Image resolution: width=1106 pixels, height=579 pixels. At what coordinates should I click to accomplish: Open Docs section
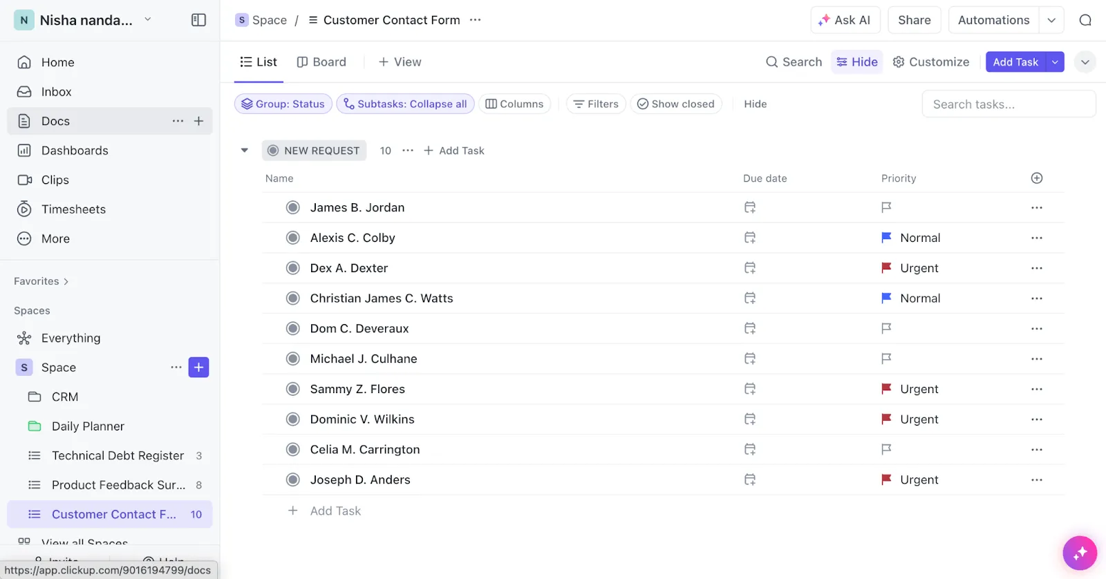click(55, 121)
